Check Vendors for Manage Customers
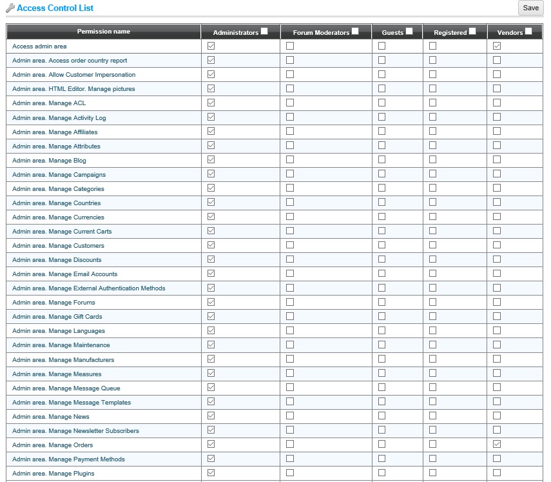551x482 pixels. (496, 245)
